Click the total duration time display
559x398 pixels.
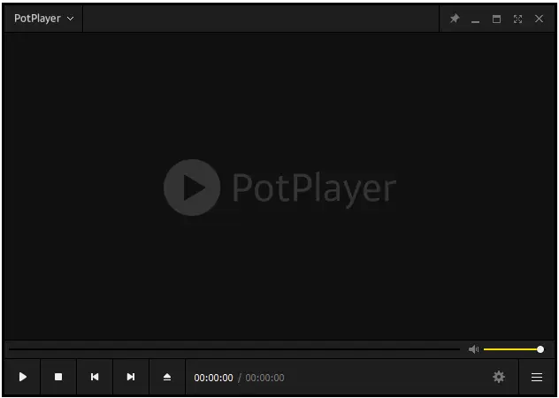(x=264, y=378)
